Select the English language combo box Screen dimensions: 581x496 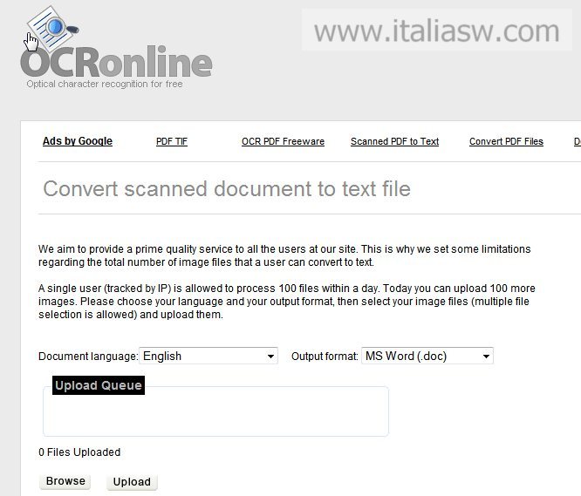(x=208, y=356)
